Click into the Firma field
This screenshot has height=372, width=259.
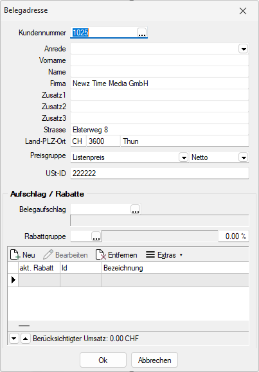pyautogui.click(x=159, y=84)
